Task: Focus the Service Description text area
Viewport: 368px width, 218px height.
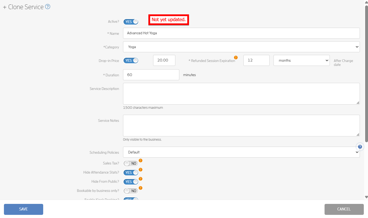Action: [241, 94]
